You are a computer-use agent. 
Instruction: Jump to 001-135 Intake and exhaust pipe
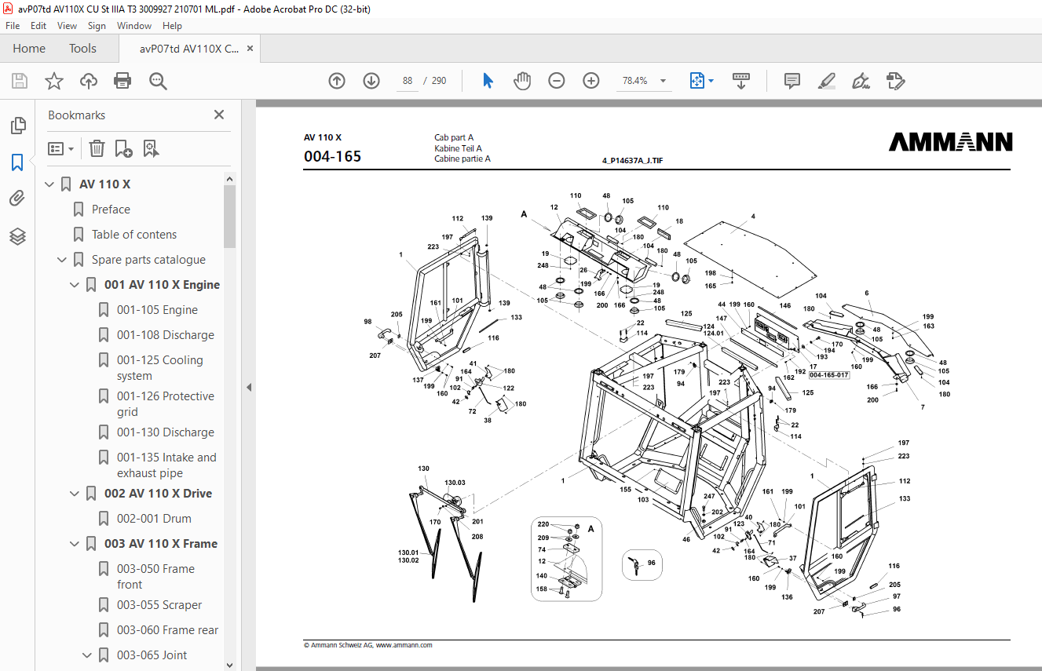click(166, 465)
